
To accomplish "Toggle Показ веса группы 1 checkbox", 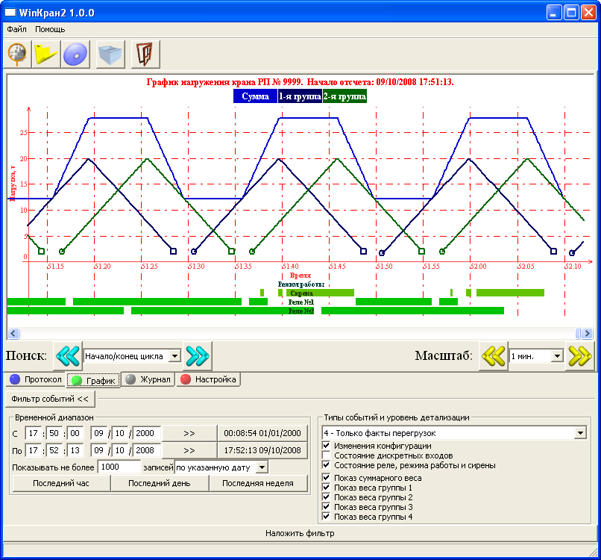I will (x=326, y=488).
